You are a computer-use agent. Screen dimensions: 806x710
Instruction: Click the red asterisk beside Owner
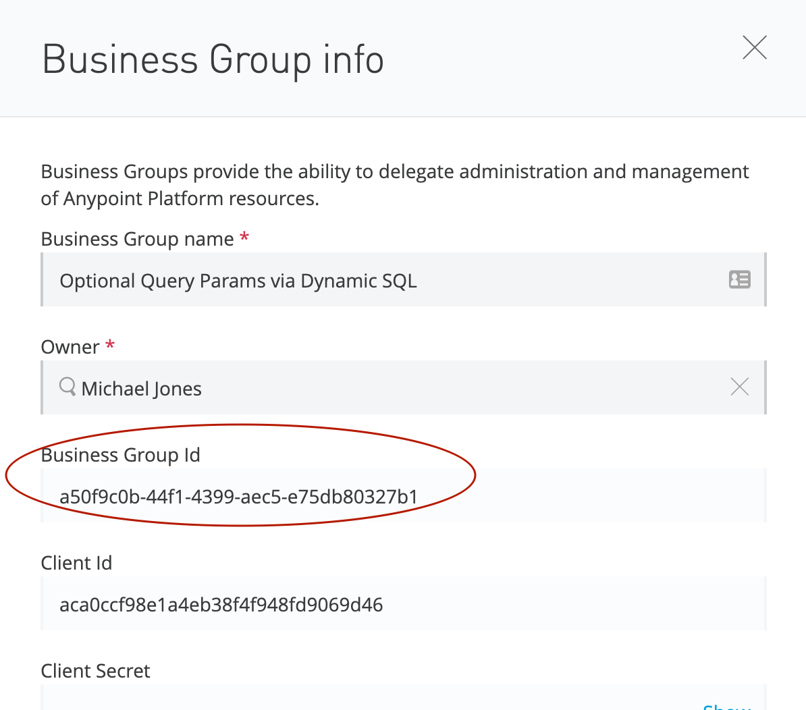pyautogui.click(x=110, y=345)
